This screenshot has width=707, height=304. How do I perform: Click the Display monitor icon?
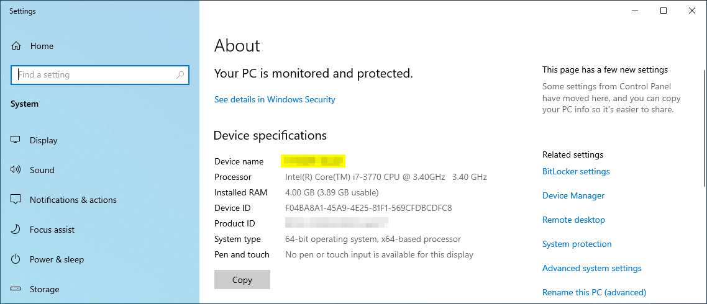point(16,140)
